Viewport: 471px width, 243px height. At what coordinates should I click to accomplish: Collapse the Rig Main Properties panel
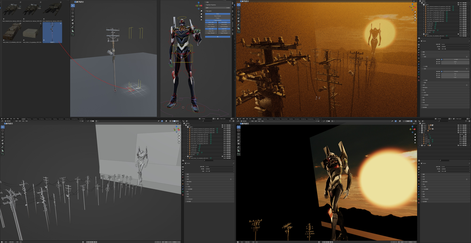205,5
